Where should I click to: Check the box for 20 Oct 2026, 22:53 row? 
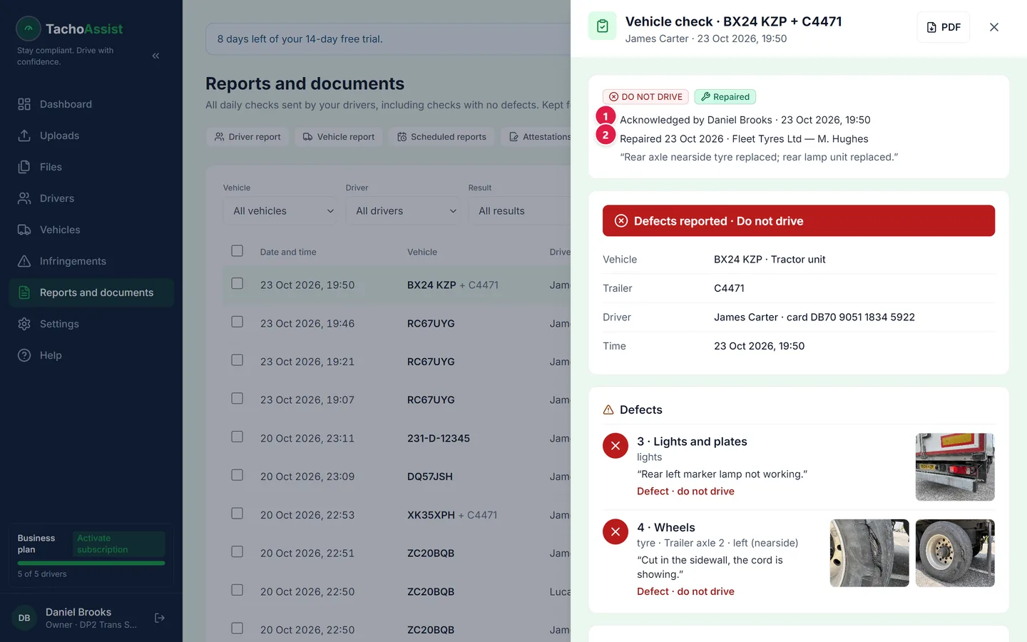[x=237, y=514]
